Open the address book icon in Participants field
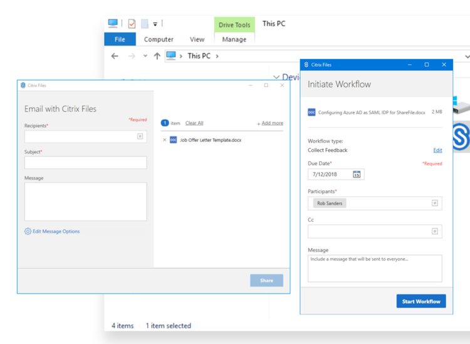 pyautogui.click(x=435, y=203)
